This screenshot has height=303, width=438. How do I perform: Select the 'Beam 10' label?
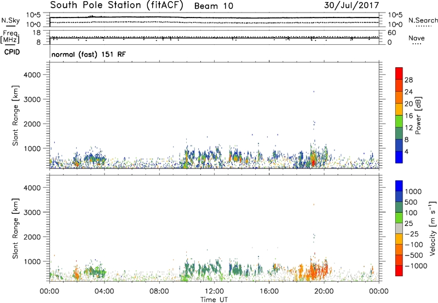214,6
